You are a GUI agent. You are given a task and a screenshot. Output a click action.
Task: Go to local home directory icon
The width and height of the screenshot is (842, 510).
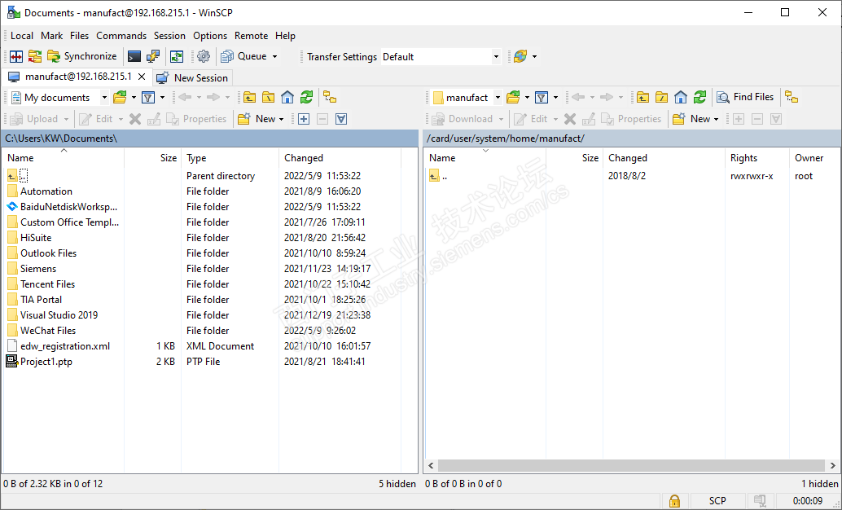click(287, 97)
